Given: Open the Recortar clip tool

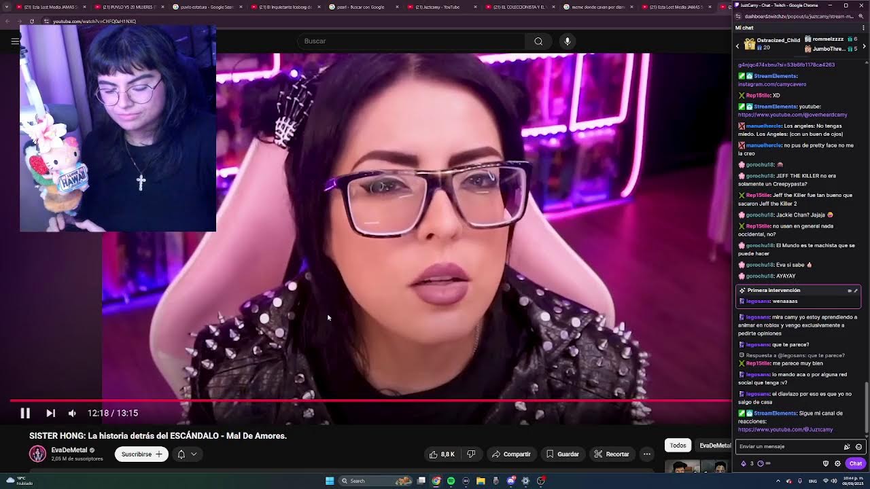Looking at the screenshot, I should point(611,454).
